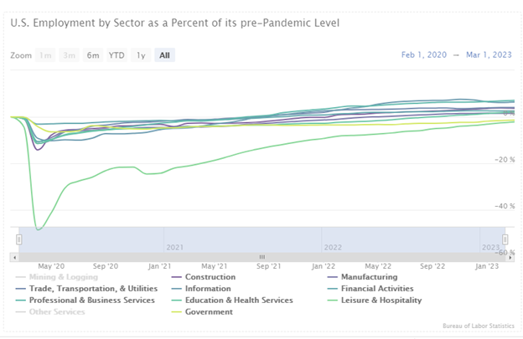Show the disabled Mining & Logging series
This screenshot has height=339, width=523.
coord(63,277)
